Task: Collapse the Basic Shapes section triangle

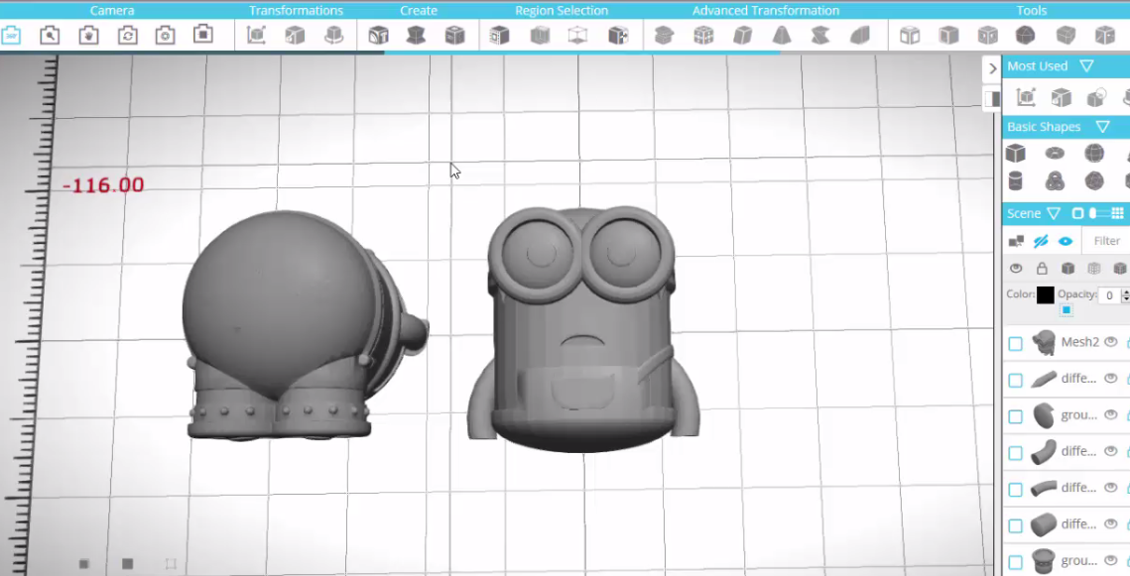Action: pos(1102,127)
